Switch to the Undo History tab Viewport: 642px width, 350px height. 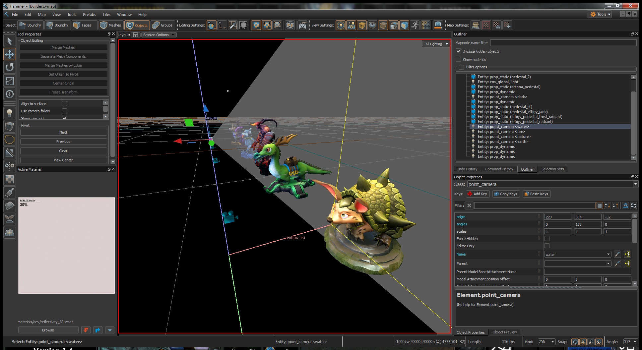(x=467, y=169)
